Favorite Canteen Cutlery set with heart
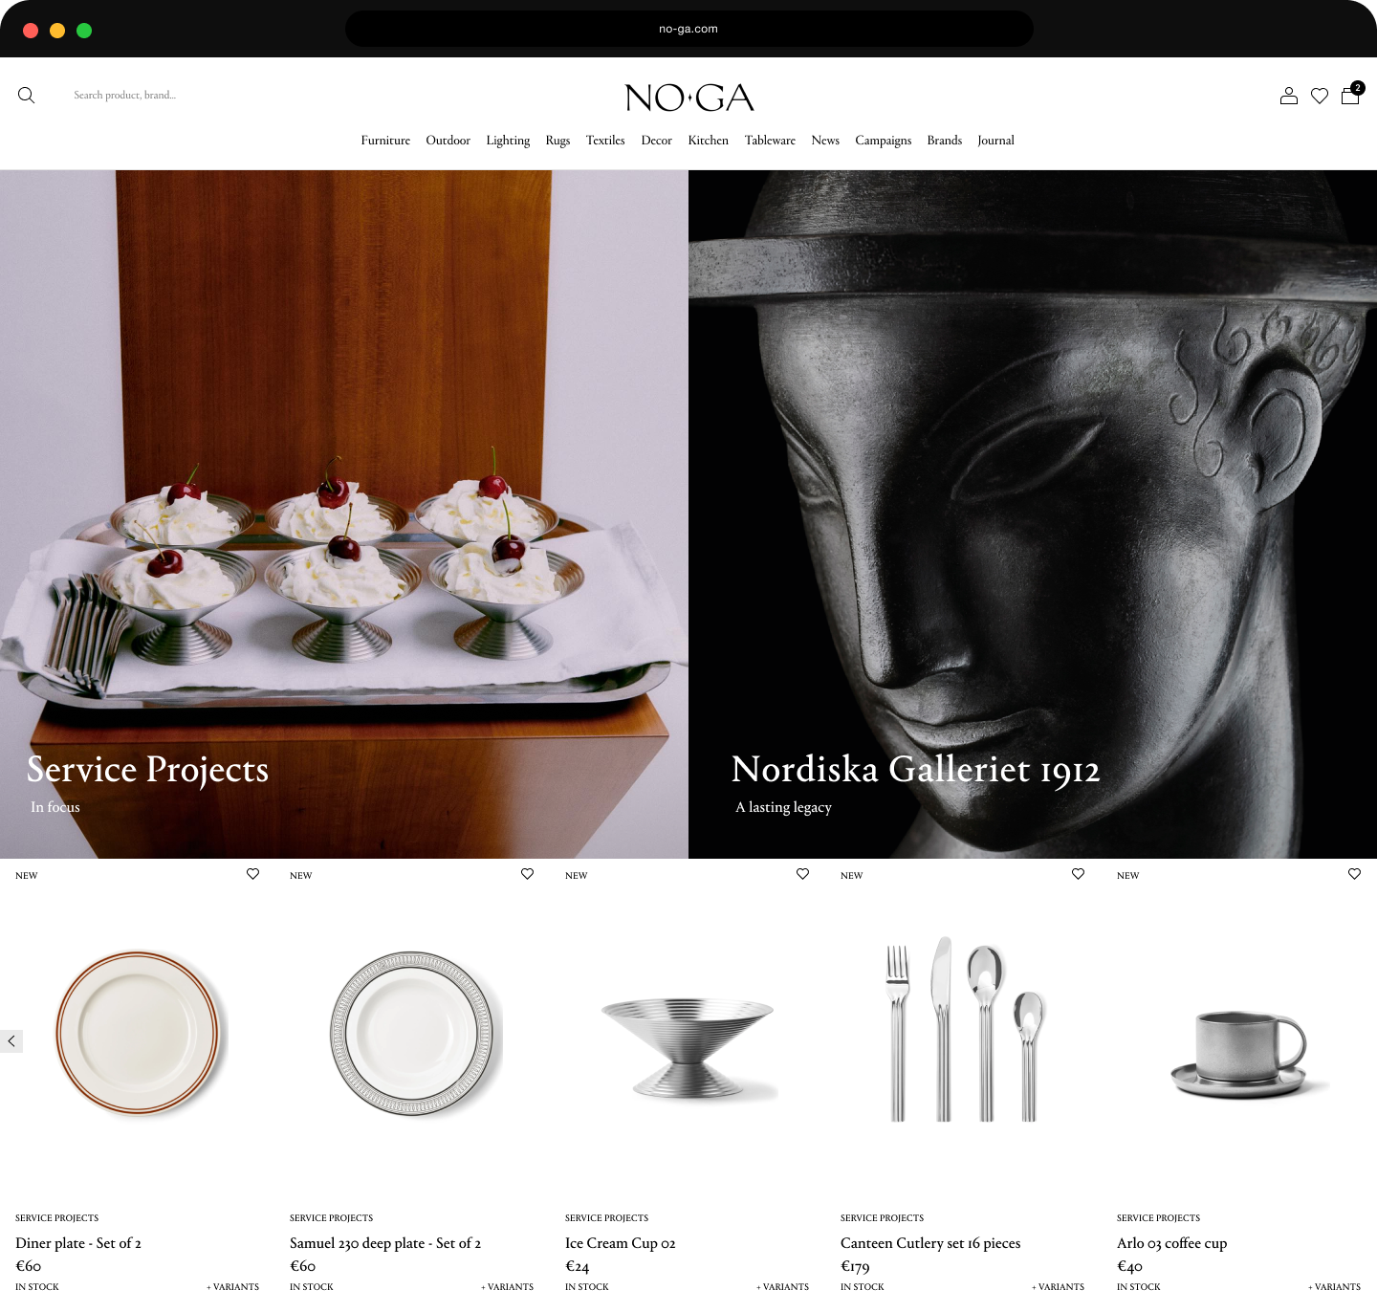1377x1312 pixels. coord(1078,874)
